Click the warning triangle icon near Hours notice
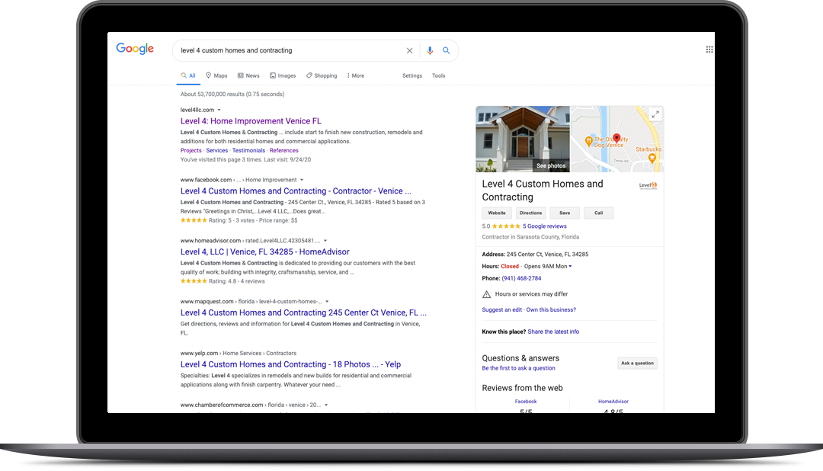823x471 pixels. point(486,295)
